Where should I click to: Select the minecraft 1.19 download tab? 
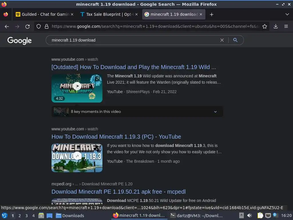pyautogui.click(x=174, y=14)
